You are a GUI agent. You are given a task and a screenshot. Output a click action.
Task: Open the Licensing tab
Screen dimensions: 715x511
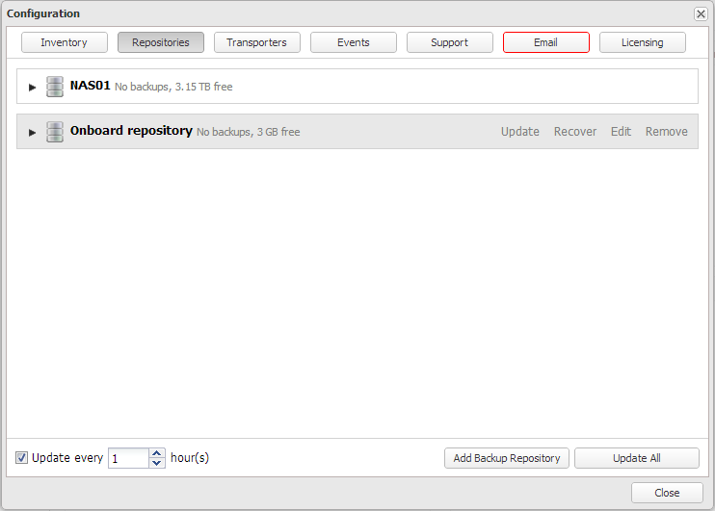(643, 42)
